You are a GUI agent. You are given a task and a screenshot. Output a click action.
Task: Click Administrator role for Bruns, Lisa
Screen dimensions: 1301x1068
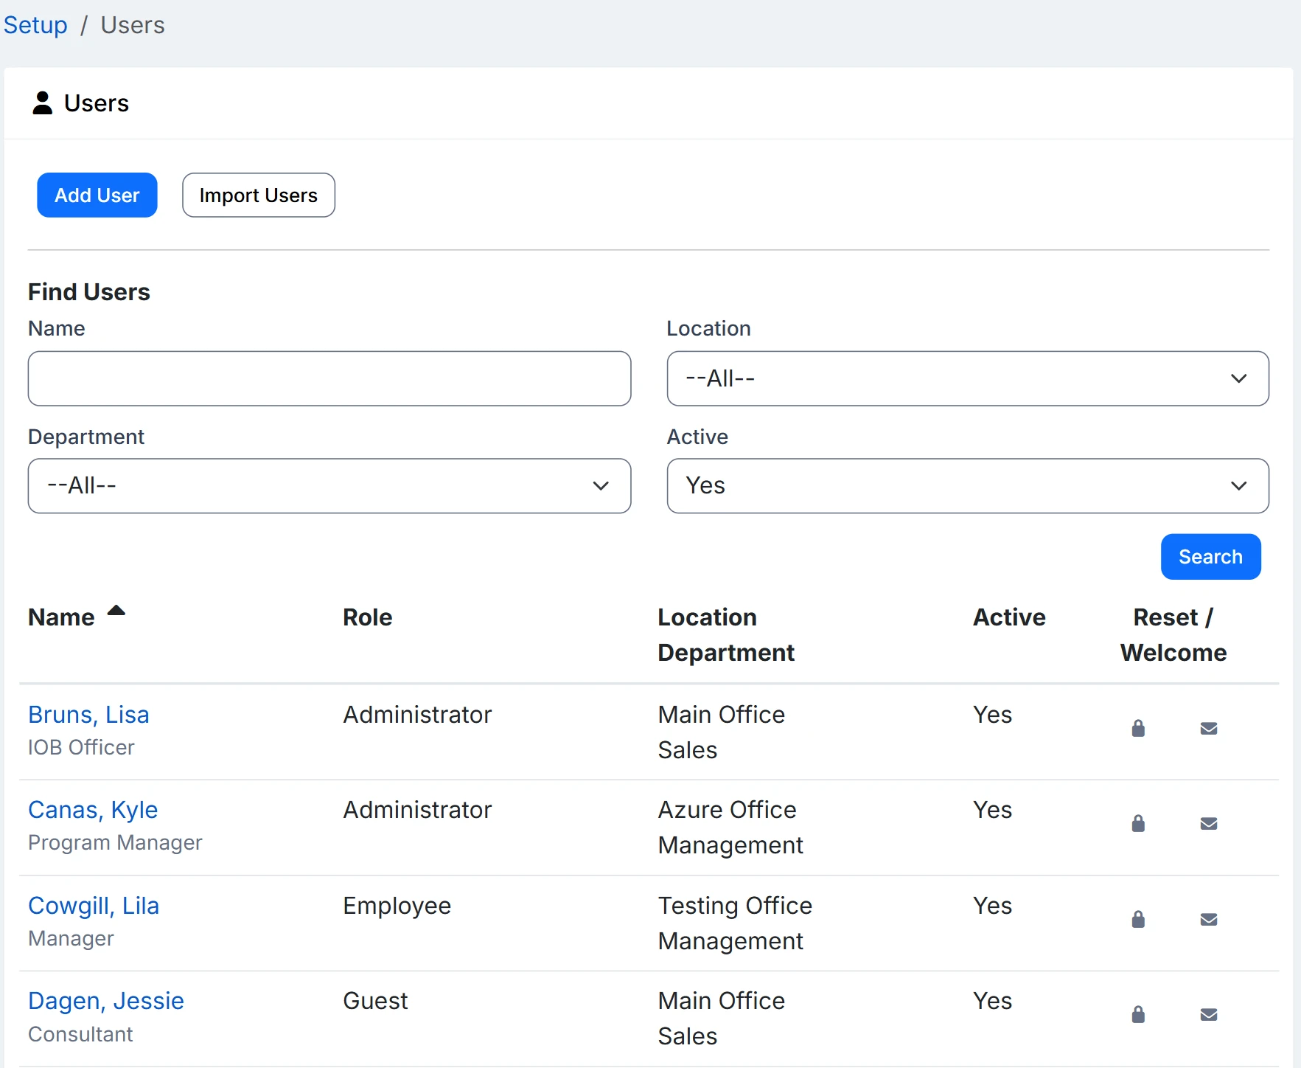pyautogui.click(x=417, y=715)
